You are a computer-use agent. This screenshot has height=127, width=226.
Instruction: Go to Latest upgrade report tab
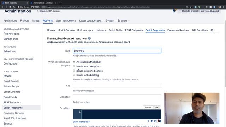click(x=91, y=20)
